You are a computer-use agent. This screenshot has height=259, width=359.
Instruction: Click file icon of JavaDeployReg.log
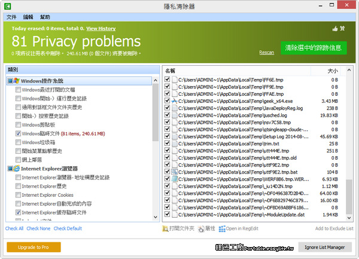point(175,108)
